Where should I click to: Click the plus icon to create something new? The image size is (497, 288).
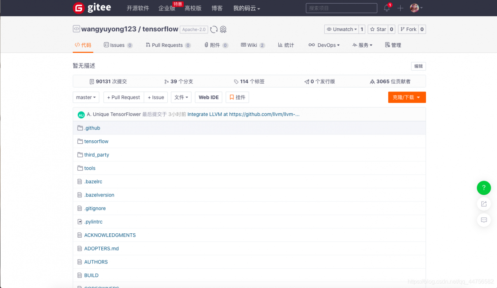click(x=400, y=8)
